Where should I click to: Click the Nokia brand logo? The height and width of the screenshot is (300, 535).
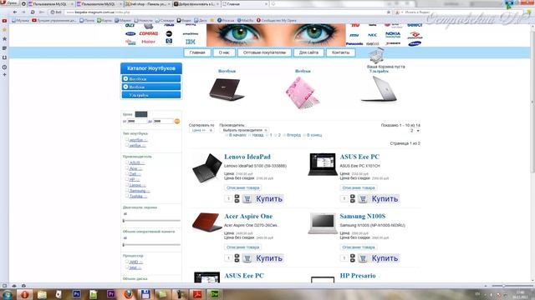(x=393, y=34)
